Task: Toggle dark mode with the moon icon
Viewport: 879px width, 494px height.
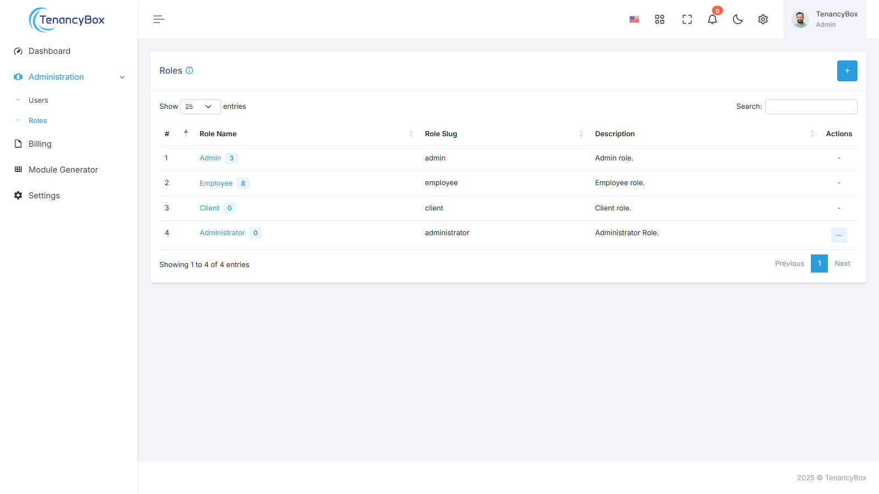Action: [738, 19]
